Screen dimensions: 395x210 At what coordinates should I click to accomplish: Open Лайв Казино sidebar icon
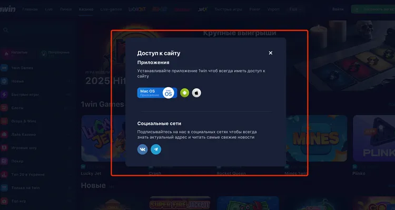[4, 134]
